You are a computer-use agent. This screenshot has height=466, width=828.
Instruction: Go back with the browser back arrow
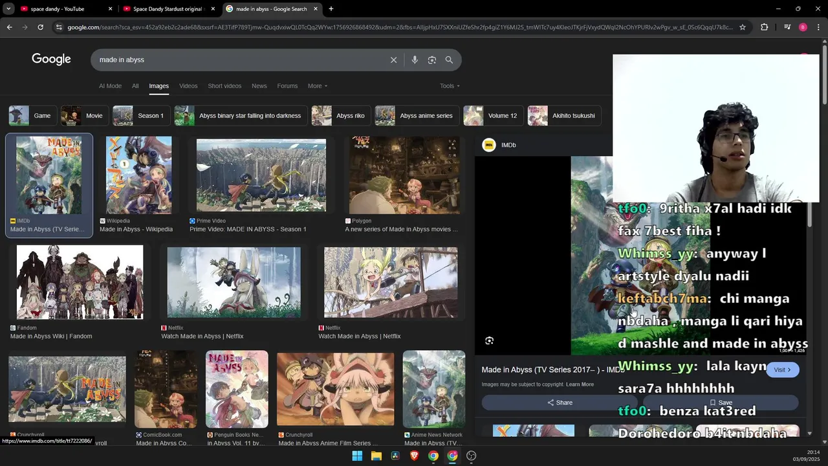point(9,27)
